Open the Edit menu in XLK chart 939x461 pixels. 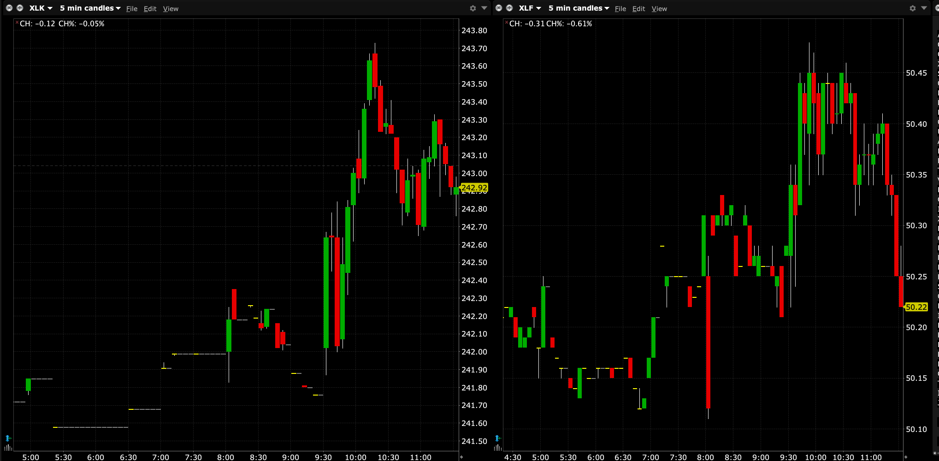[x=150, y=9]
